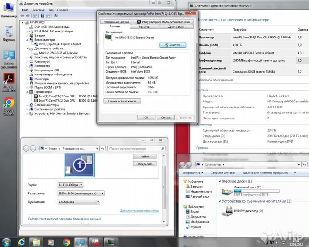
Task: Click volume icon in system tray
Action: click(277, 242)
